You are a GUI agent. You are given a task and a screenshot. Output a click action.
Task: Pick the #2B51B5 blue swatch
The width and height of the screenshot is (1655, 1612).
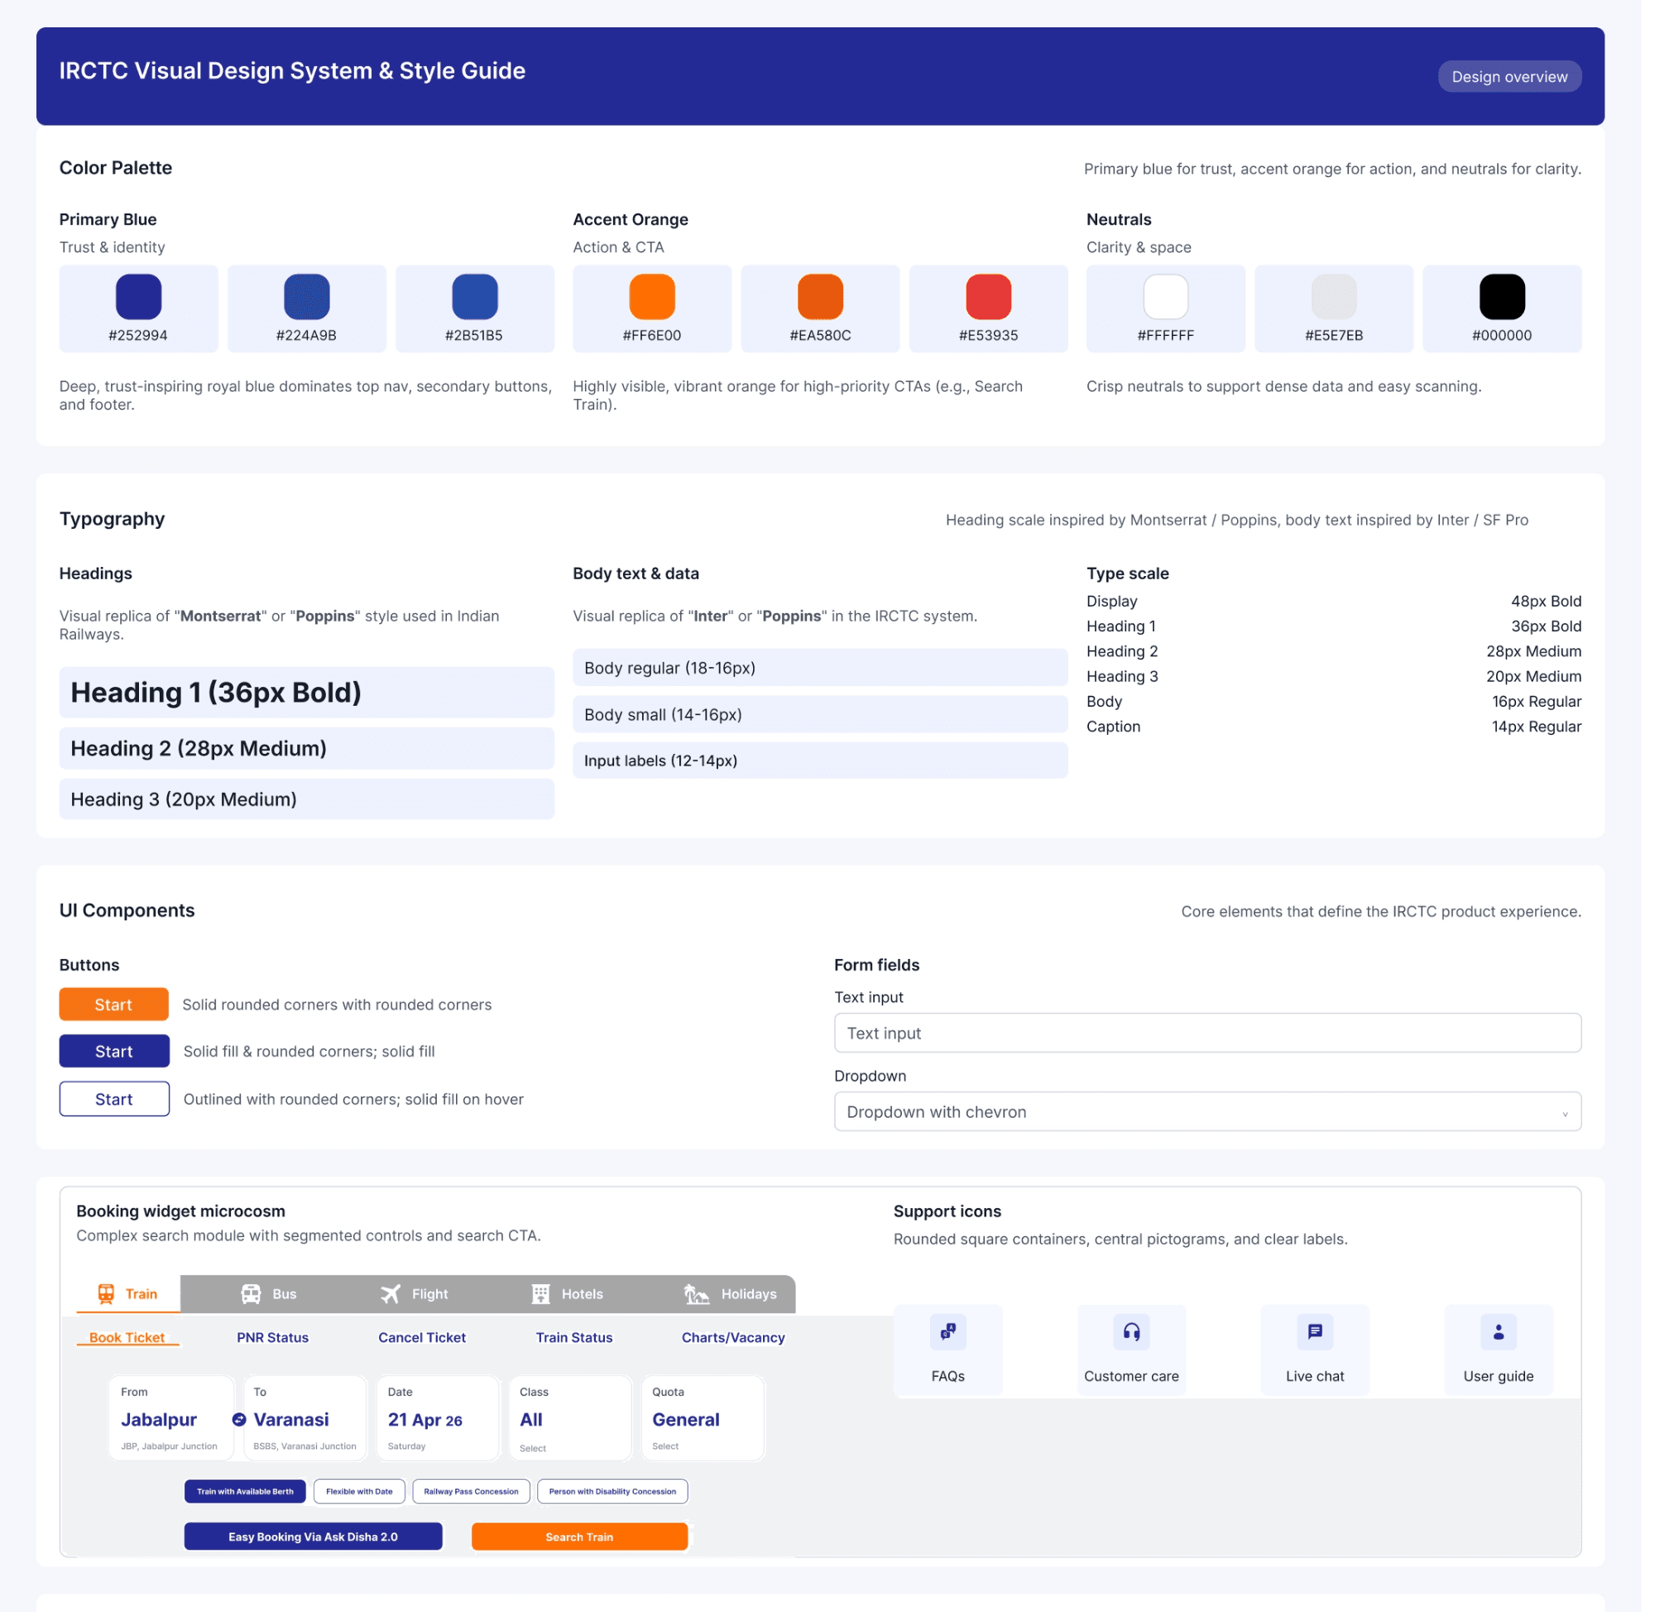click(x=479, y=299)
